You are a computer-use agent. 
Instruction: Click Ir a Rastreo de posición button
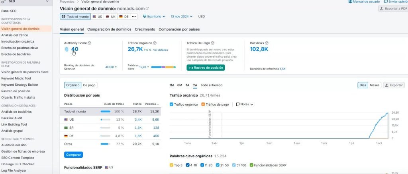(x=206, y=68)
